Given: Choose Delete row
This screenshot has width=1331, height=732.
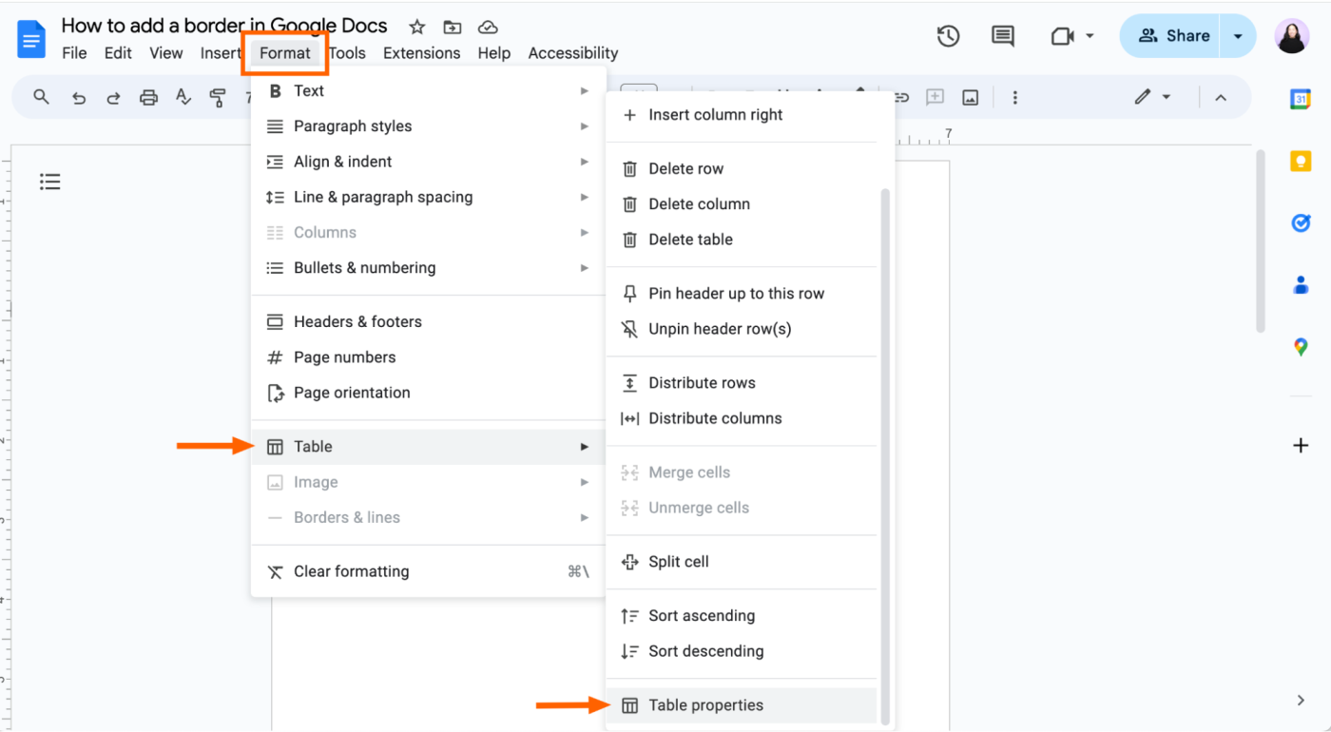Looking at the screenshot, I should (743, 169).
